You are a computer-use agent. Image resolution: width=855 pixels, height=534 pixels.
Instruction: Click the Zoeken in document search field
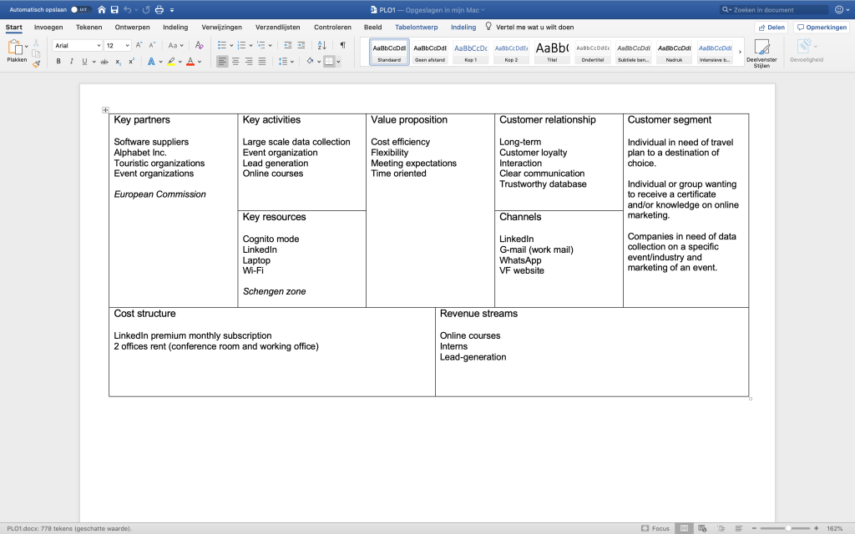(x=772, y=9)
